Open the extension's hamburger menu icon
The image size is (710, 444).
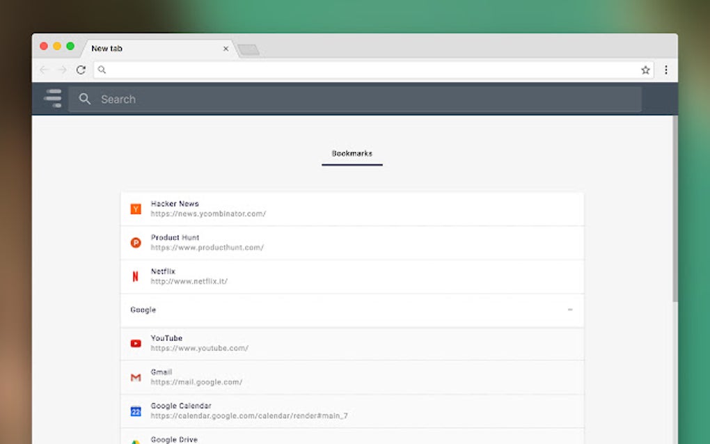(x=52, y=98)
